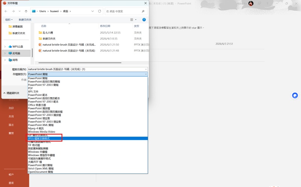Screen dimensions: 301x187
Task: Click the 网络 network icon
Action: [10, 60]
